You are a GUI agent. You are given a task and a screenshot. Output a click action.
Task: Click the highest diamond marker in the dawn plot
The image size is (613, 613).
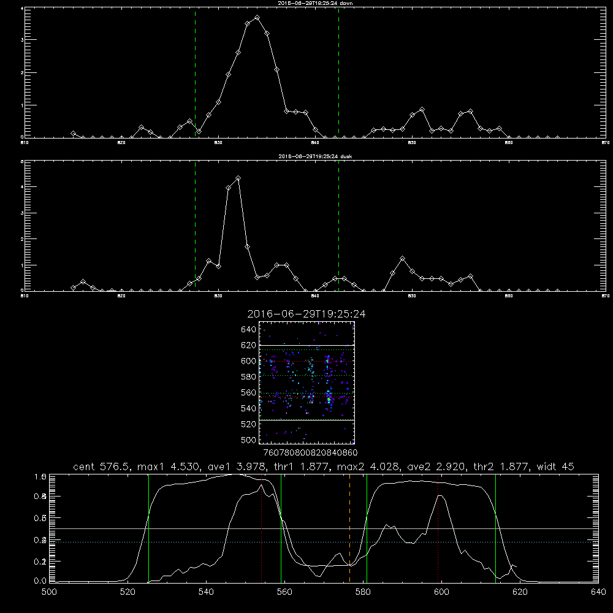pyautogui.click(x=257, y=18)
